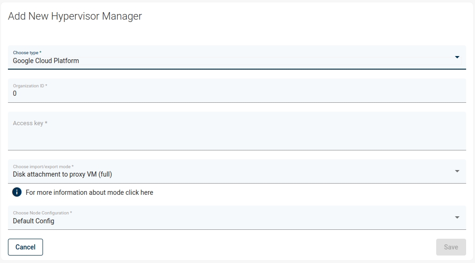
Task: Click the 'For more information about mode' text
Action: (x=75, y=192)
